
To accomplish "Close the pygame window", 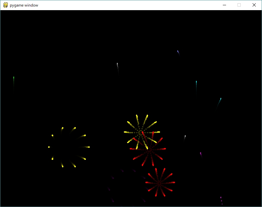I will click(x=254, y=5).
